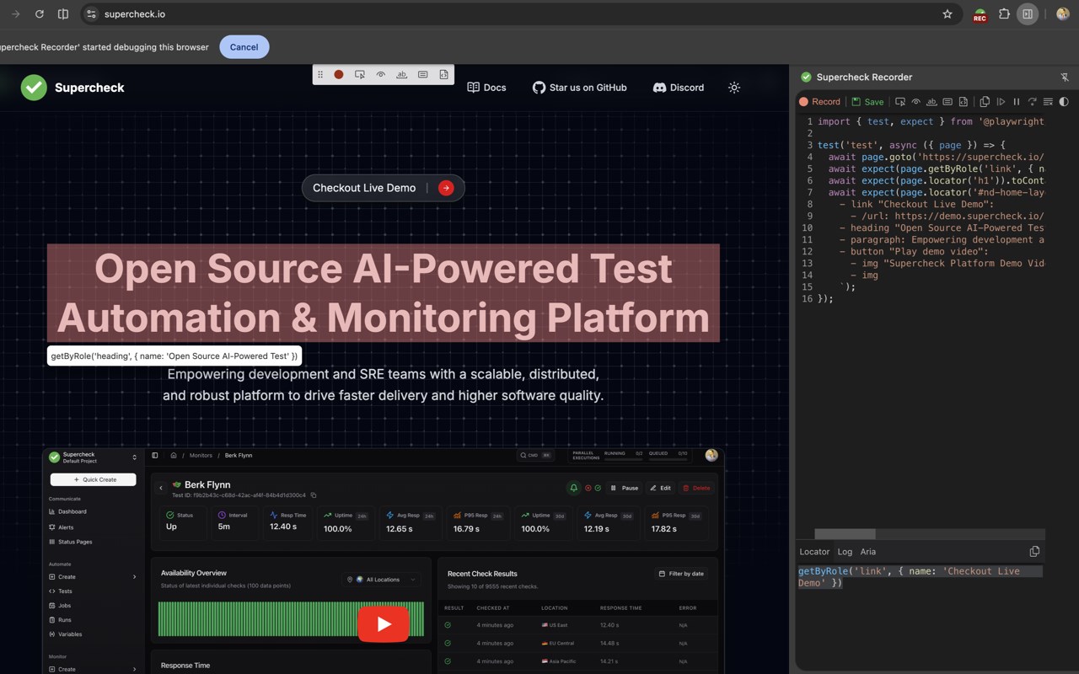Click Assert value icon in Recorder panel toolbar
1079x674 pixels.
point(947,102)
